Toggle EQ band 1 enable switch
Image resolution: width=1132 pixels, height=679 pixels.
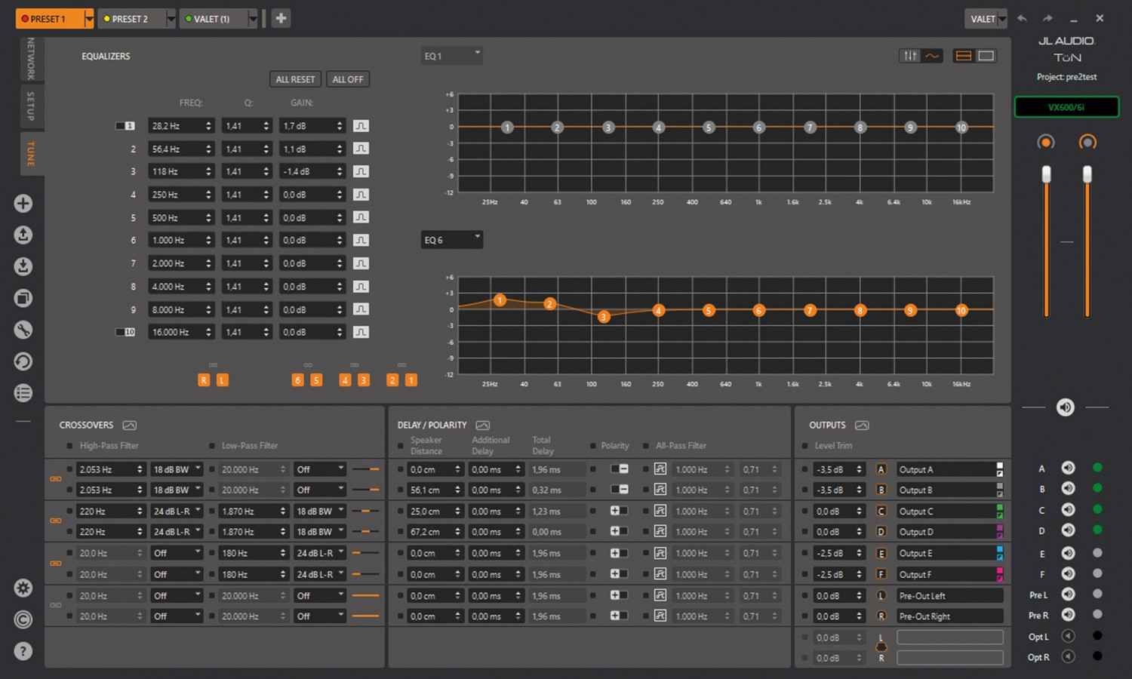click(125, 126)
